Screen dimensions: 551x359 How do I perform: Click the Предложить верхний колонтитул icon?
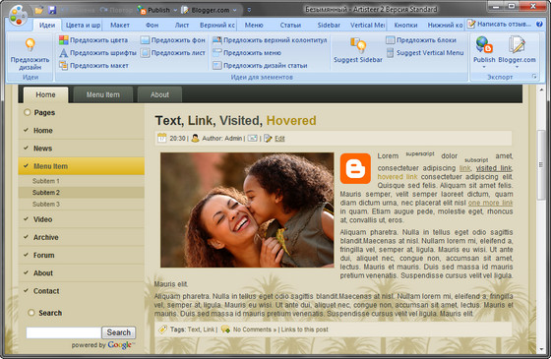pyautogui.click(x=217, y=40)
